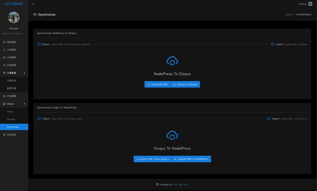Click the Surmon profile avatar in the sidebar
The height and width of the screenshot is (191, 317).
tap(14, 17)
